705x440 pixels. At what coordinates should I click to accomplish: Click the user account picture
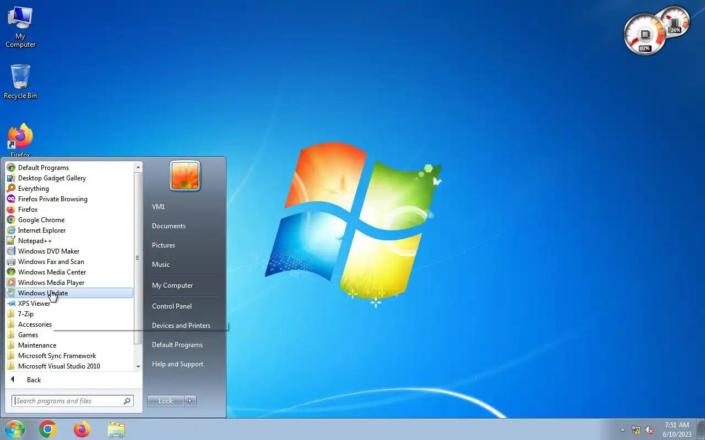(185, 175)
